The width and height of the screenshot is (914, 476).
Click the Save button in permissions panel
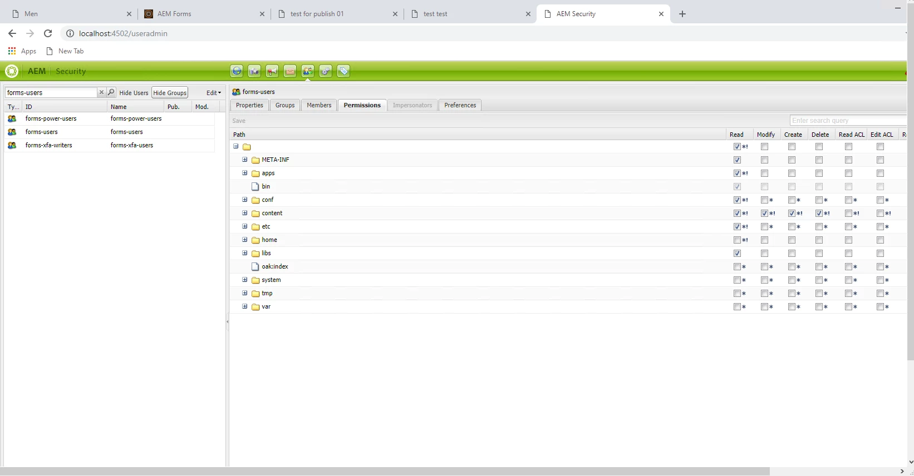239,121
